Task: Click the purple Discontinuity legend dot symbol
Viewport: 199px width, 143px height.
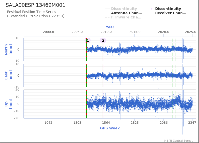Action: [x=152, y=9]
